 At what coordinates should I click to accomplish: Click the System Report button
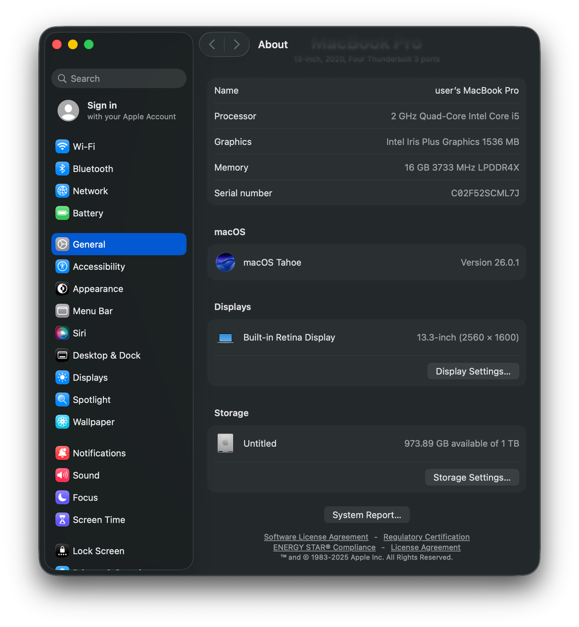[366, 515]
